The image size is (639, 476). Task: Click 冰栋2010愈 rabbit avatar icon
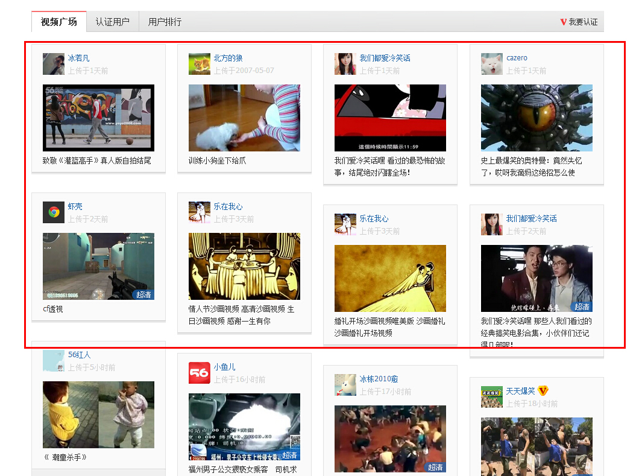coord(345,385)
